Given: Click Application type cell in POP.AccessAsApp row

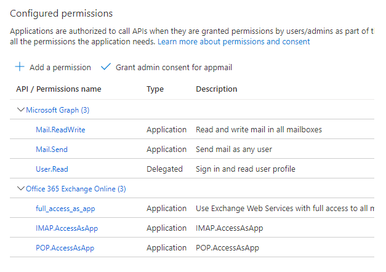Looking at the screenshot, I should pos(167,248).
